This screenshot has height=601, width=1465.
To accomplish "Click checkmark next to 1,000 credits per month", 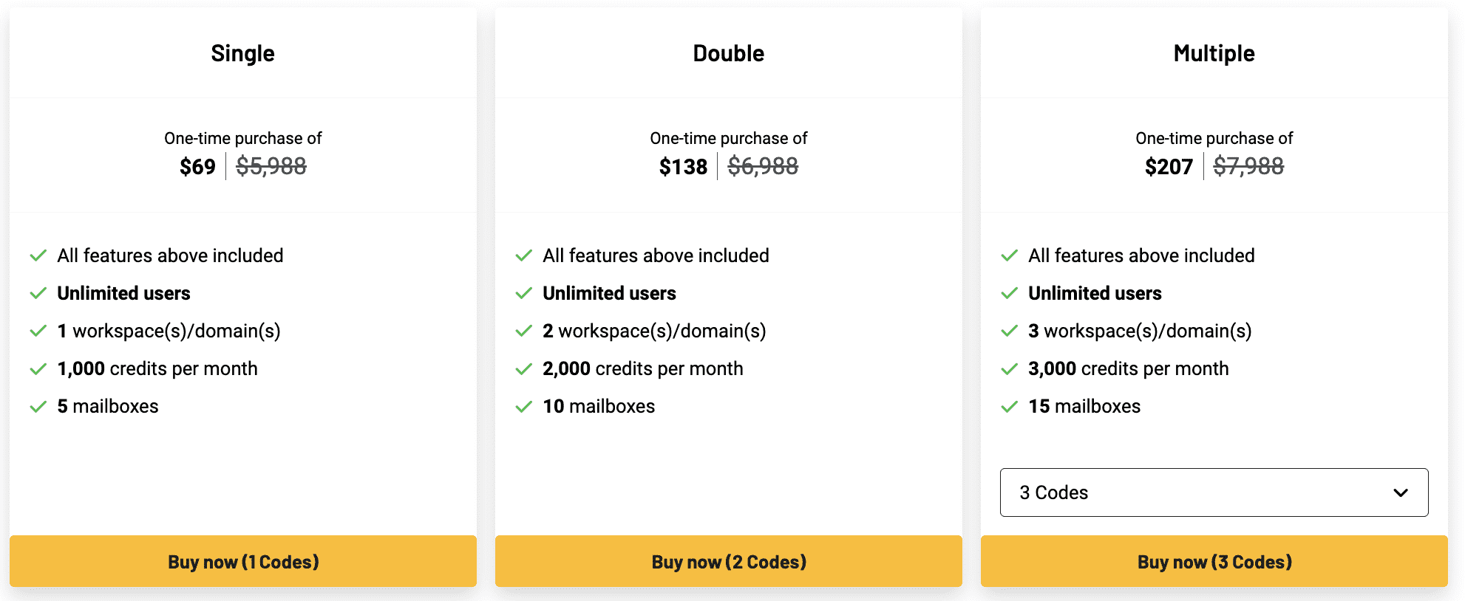I will coord(38,369).
